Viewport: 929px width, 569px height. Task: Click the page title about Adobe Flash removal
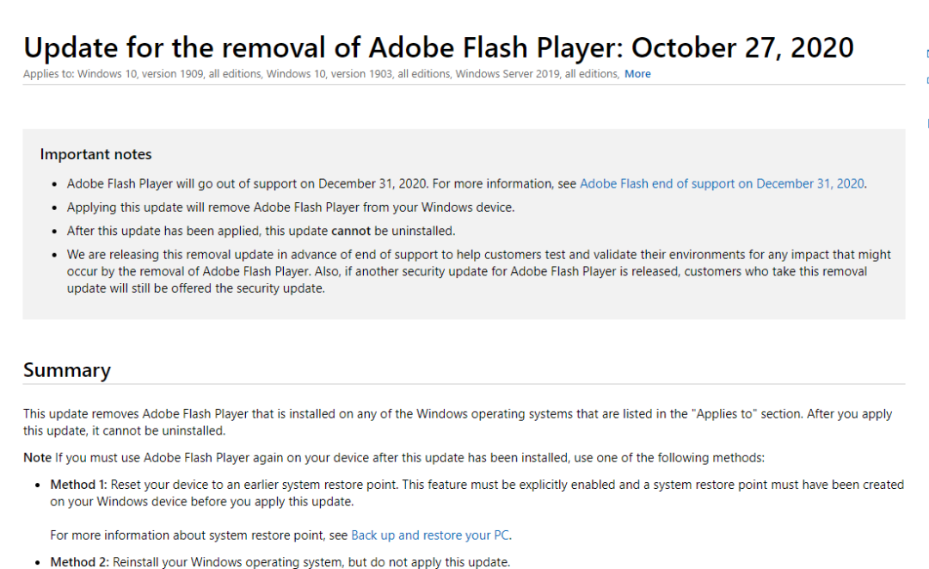[439, 47]
